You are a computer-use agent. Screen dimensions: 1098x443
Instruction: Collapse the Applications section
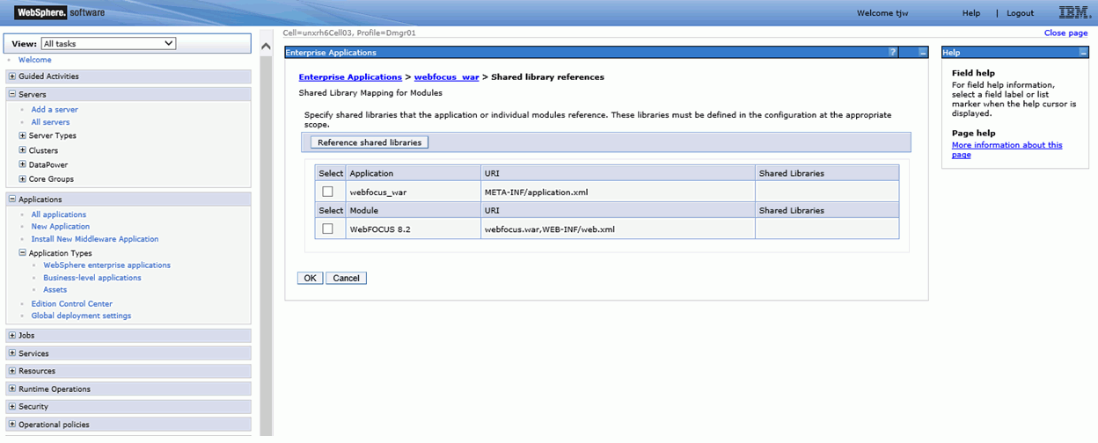pyautogui.click(x=11, y=200)
